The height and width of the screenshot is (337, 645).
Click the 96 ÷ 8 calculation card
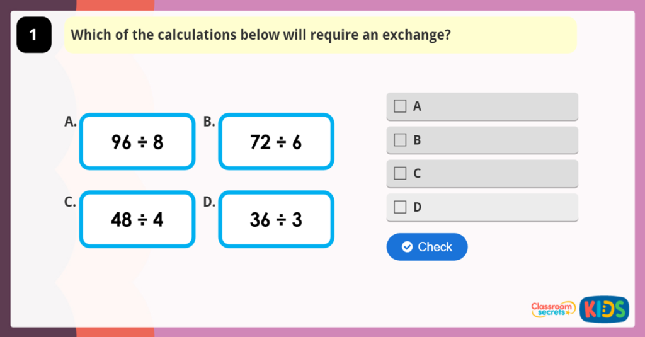coord(137,142)
